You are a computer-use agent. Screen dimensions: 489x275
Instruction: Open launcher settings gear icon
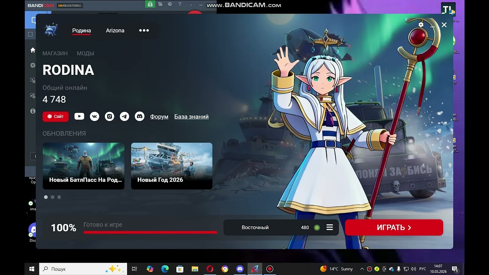tap(421, 25)
